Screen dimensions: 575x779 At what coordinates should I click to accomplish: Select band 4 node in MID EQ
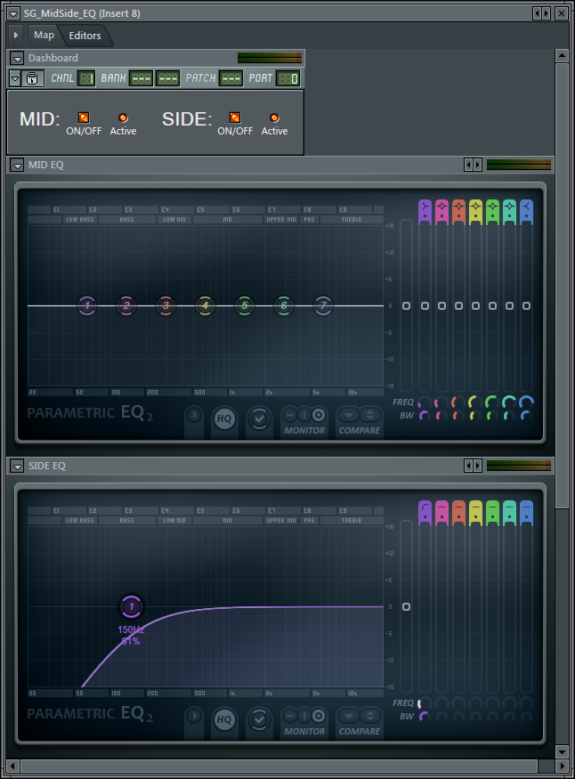[x=205, y=305]
